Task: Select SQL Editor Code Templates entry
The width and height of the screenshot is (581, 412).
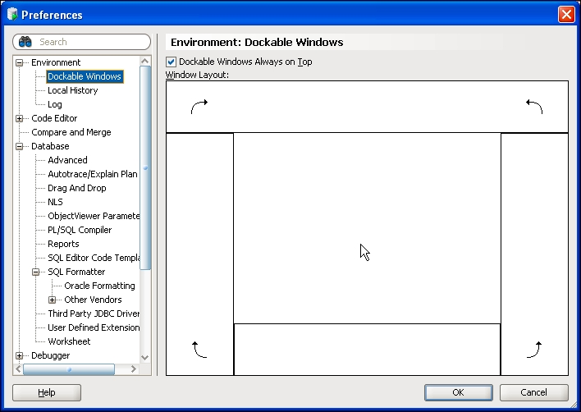Action: [94, 258]
